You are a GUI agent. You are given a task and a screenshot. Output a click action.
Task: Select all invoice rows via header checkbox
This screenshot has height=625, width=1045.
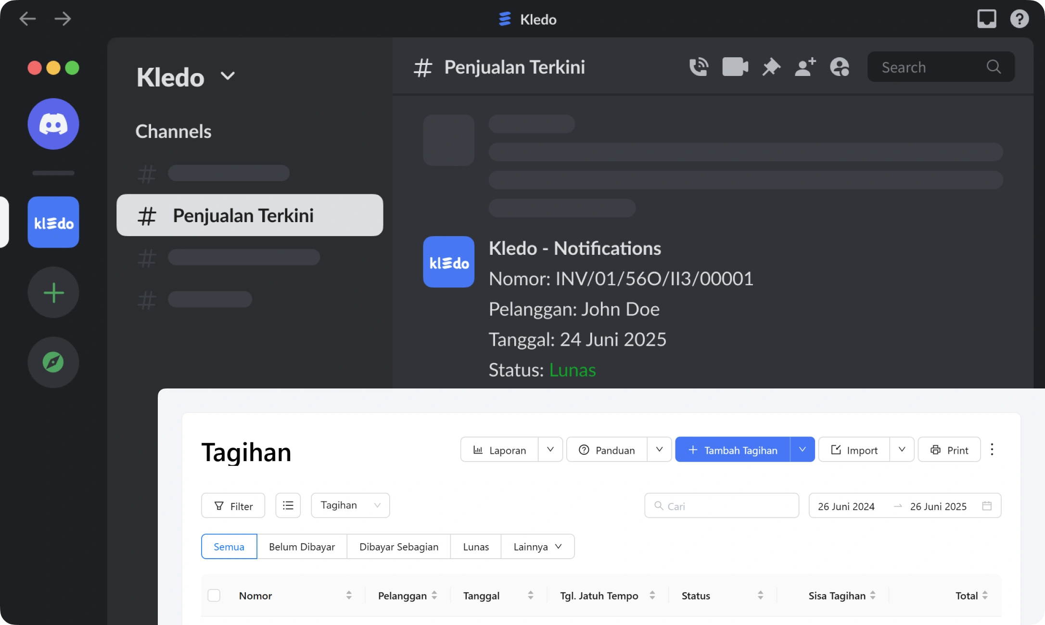click(214, 595)
